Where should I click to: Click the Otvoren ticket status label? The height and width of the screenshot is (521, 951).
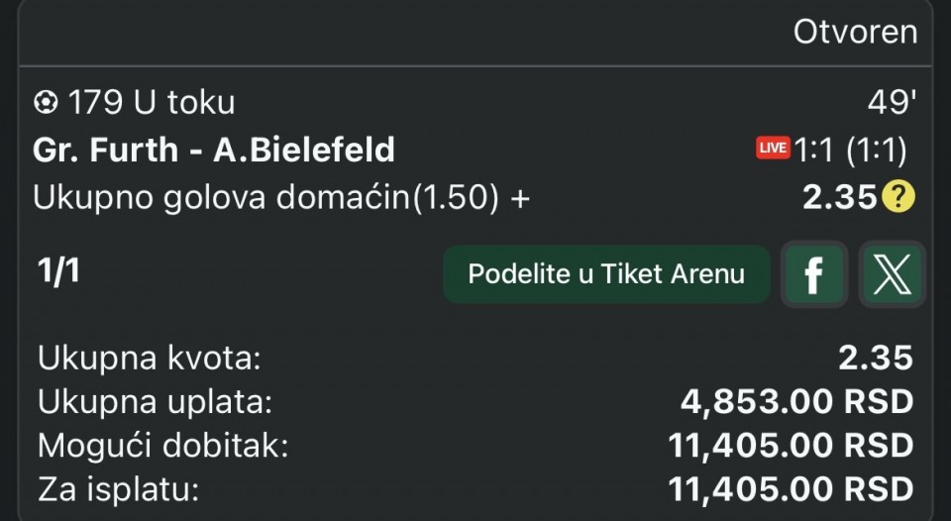coord(855,32)
